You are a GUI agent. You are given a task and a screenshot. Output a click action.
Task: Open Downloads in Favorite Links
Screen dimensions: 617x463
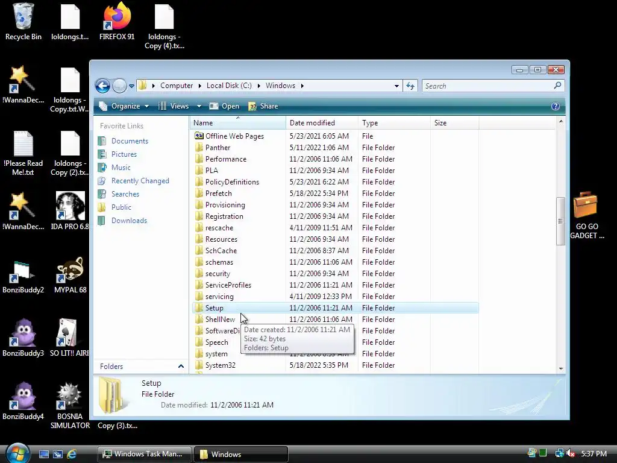[x=129, y=221]
